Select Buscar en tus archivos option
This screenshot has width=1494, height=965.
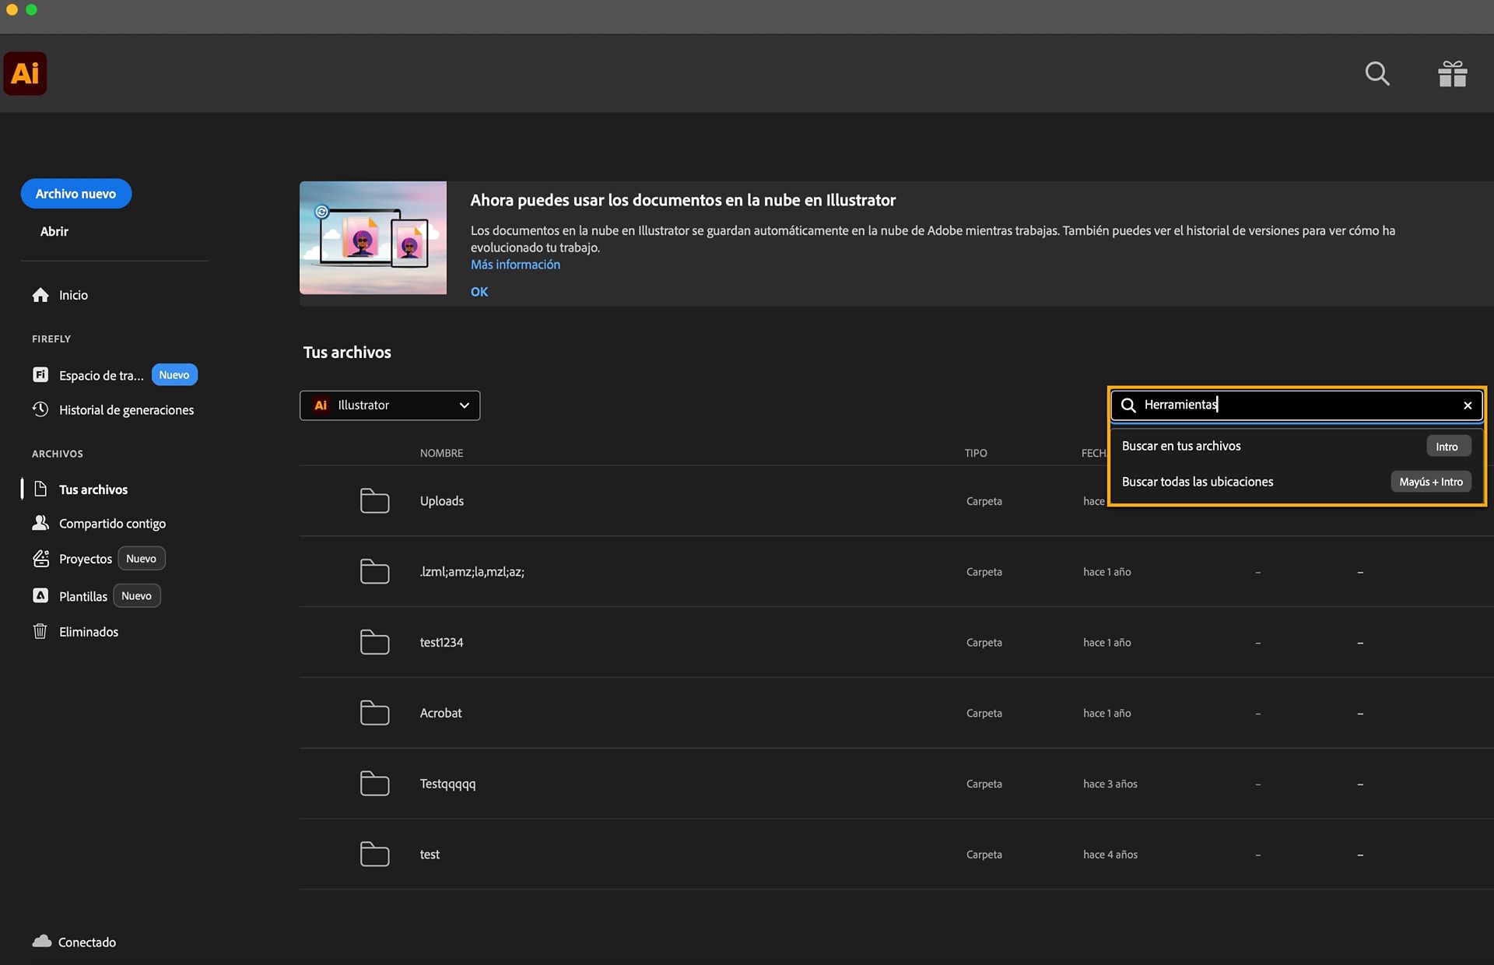click(x=1296, y=446)
